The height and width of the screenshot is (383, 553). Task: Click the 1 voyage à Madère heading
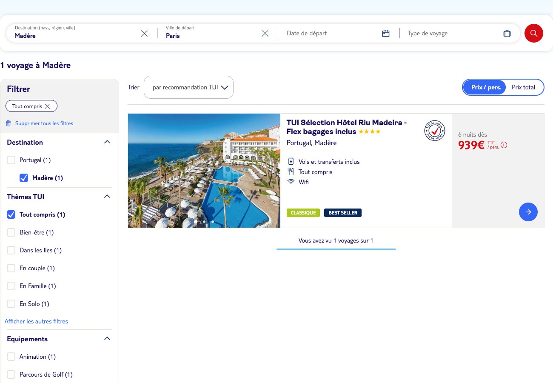[36, 66]
